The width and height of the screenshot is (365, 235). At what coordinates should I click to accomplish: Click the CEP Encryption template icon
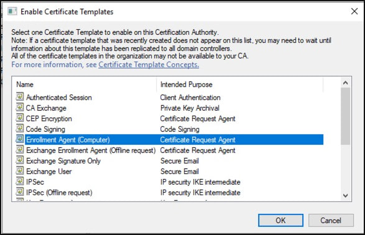(20, 118)
